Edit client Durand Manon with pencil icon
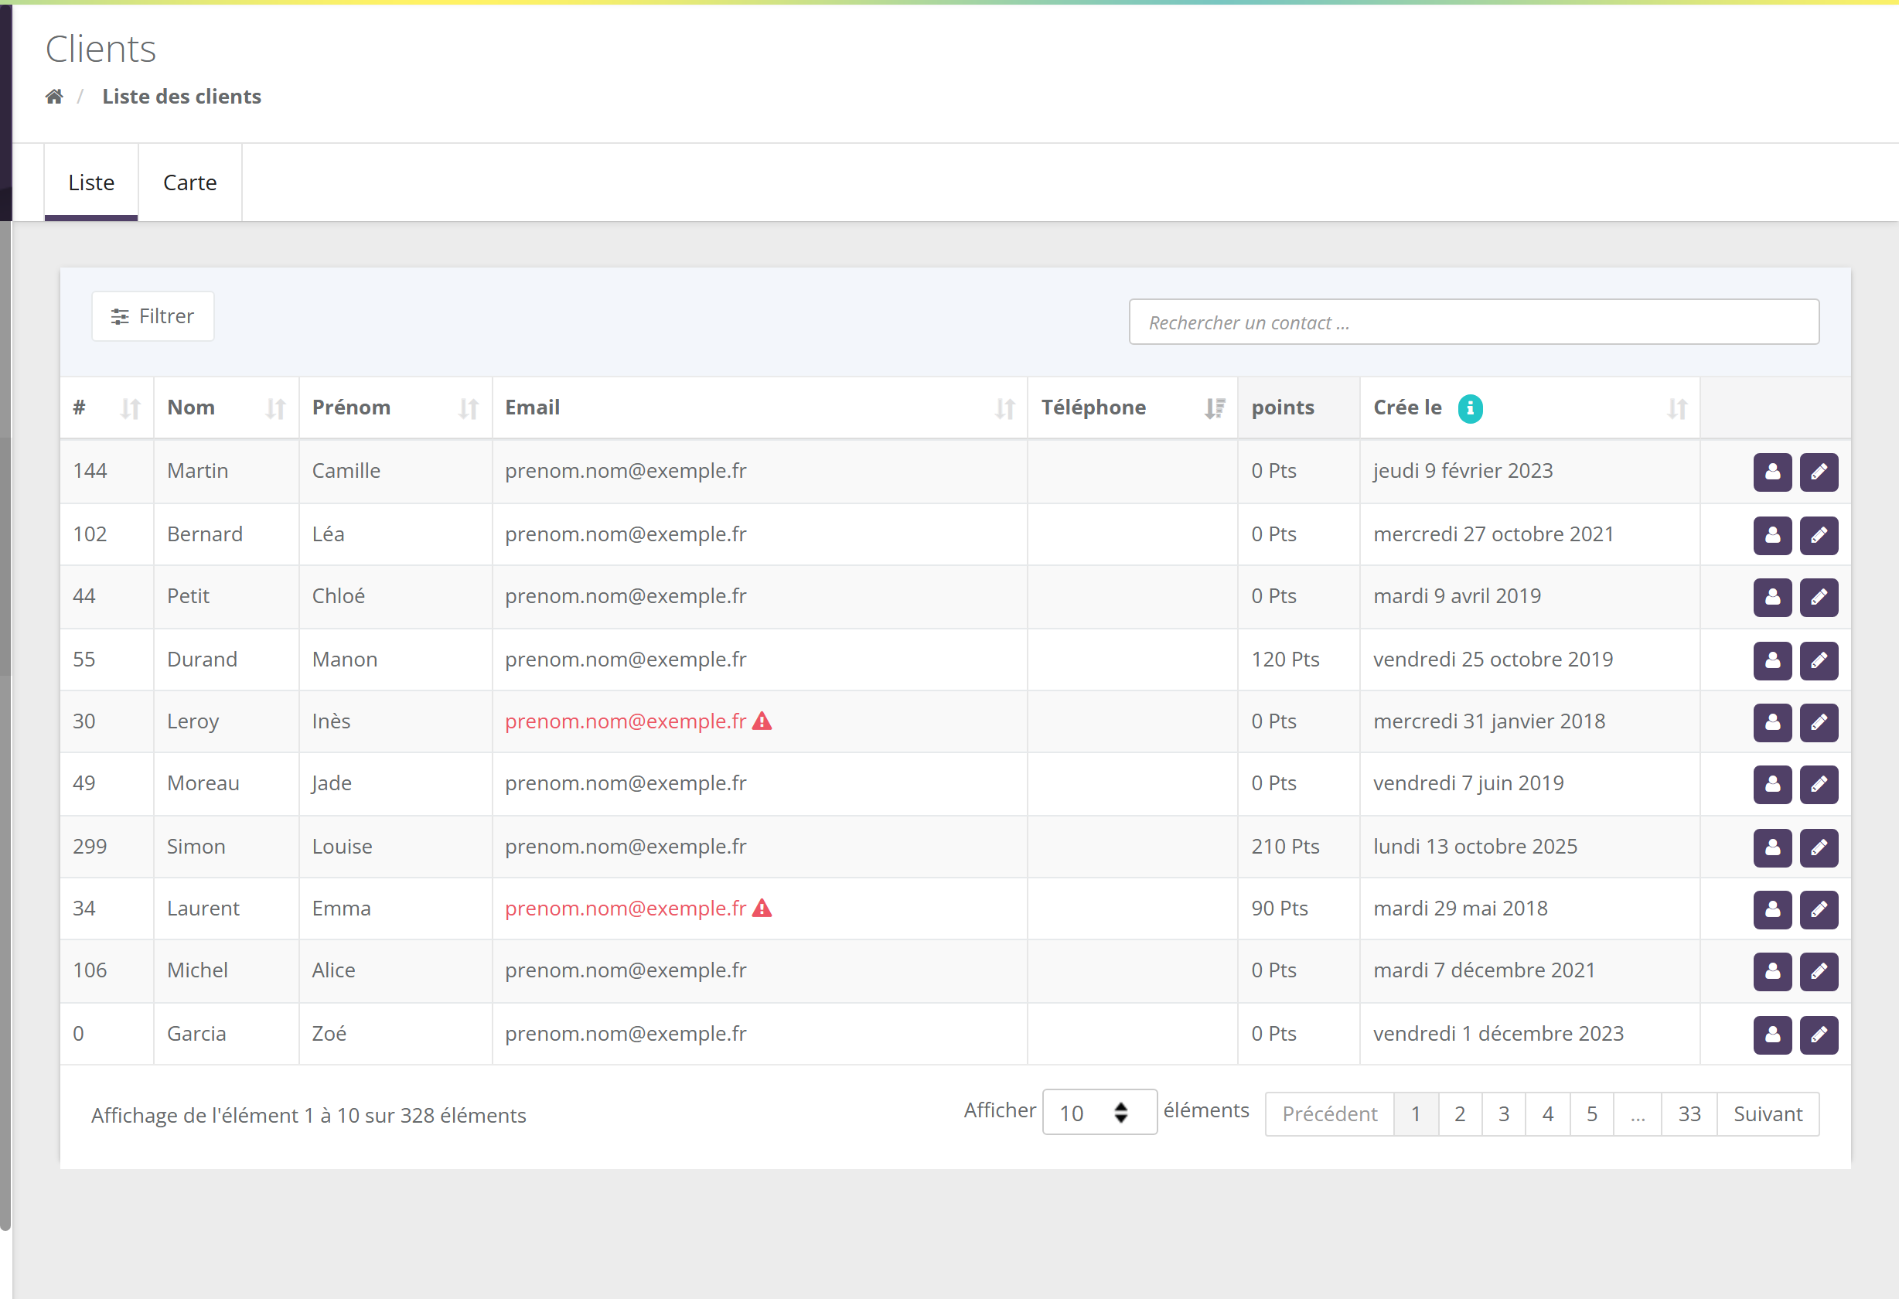The height and width of the screenshot is (1299, 1899). (x=1819, y=660)
